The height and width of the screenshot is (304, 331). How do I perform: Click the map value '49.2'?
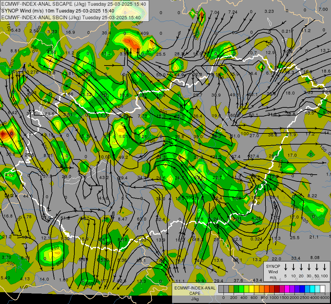click(x=123, y=157)
